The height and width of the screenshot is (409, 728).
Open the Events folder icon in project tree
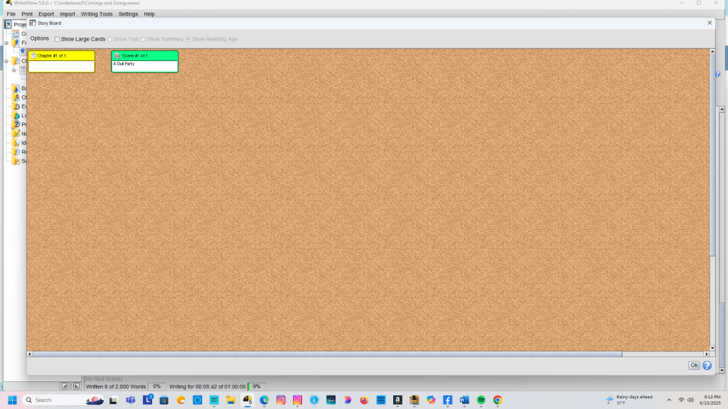click(x=16, y=107)
